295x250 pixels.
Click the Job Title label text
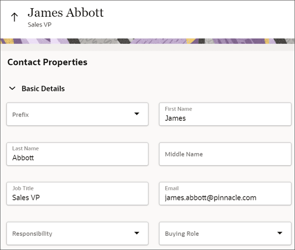23,188
